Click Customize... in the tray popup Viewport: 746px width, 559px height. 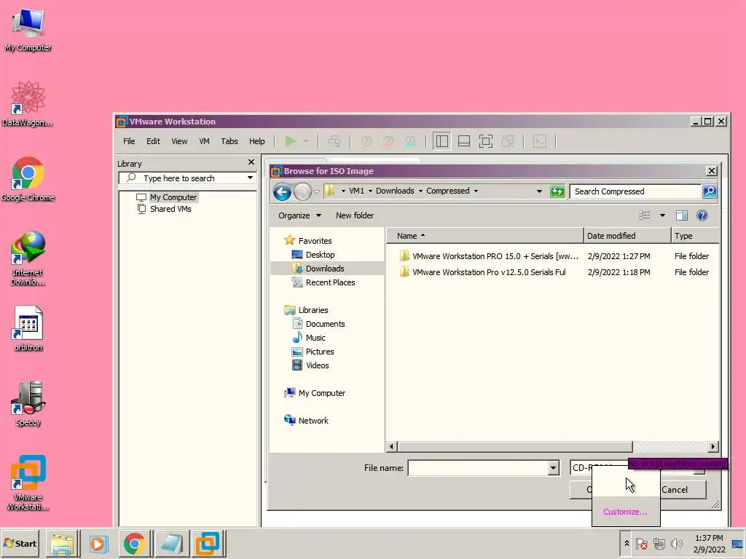click(x=625, y=512)
